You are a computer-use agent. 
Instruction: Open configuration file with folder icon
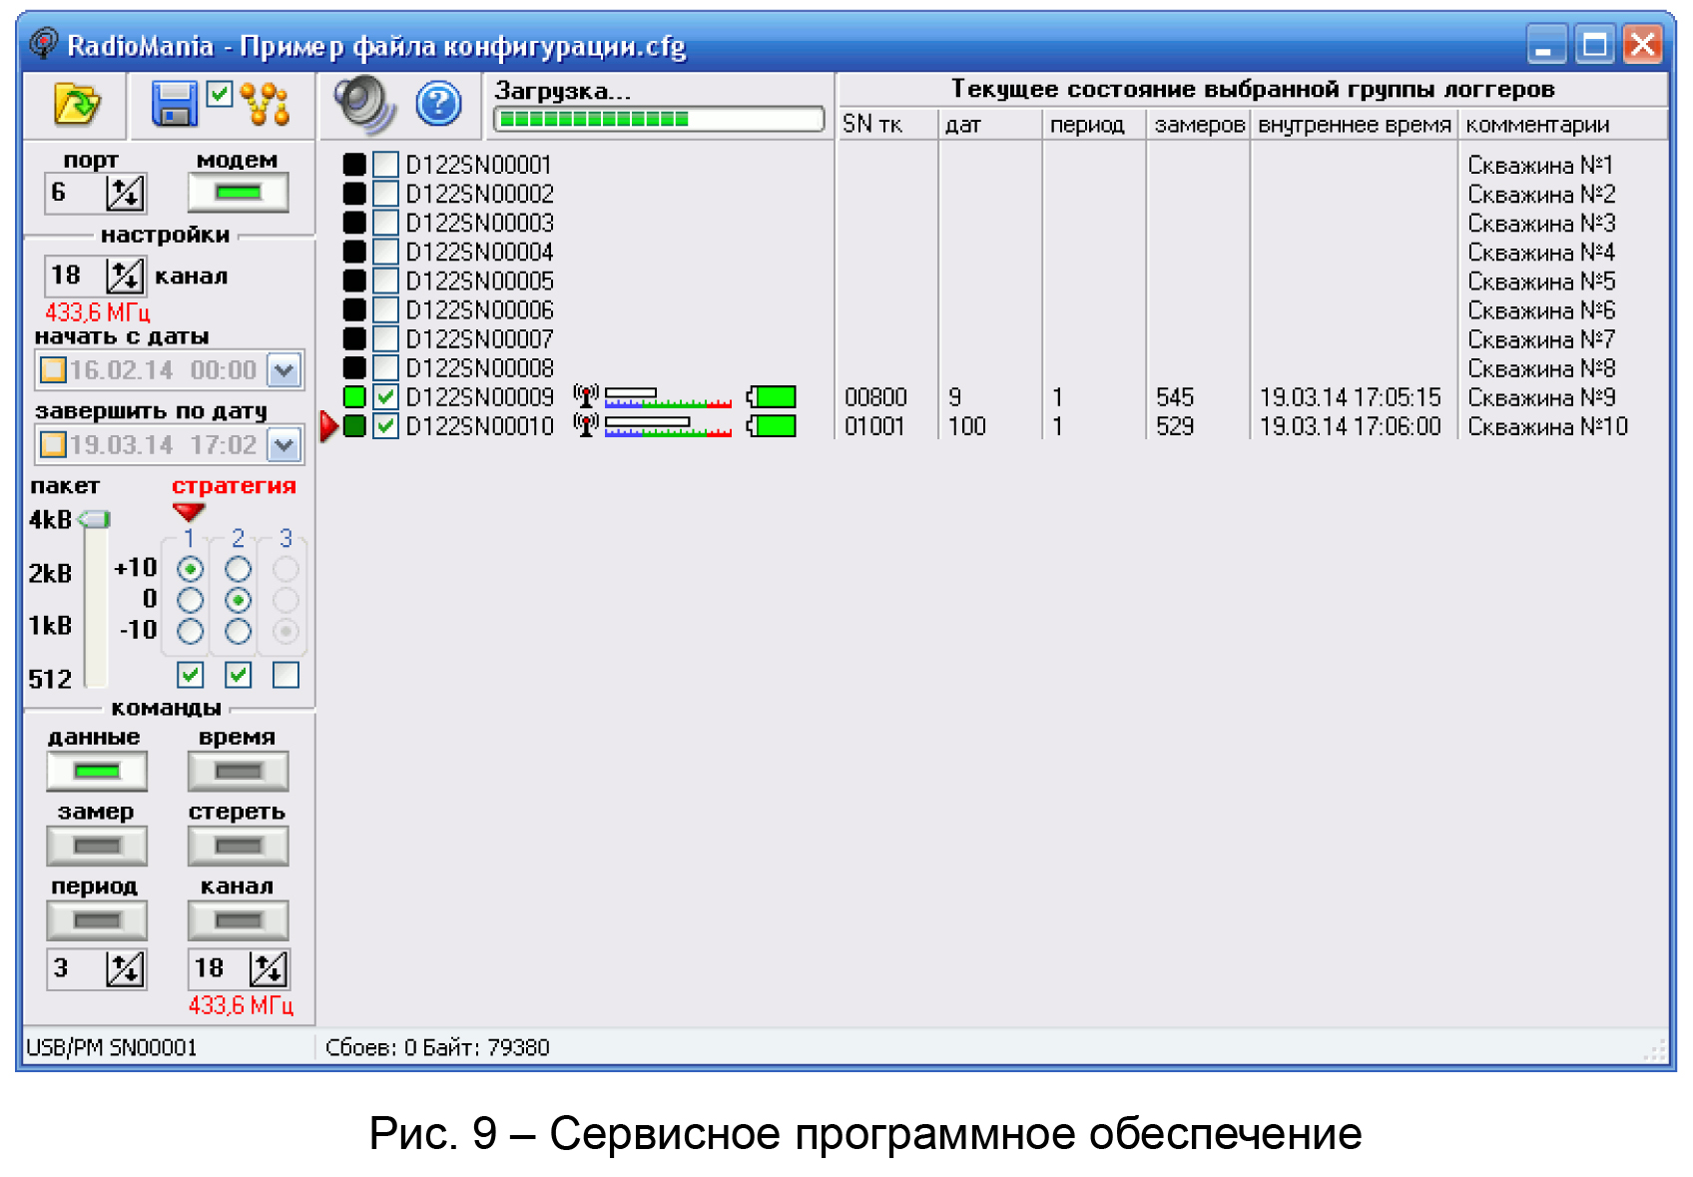(76, 104)
